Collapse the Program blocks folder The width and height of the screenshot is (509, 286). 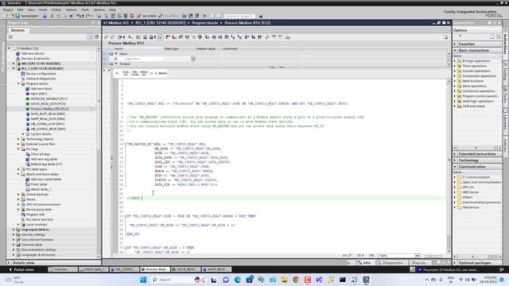(x=18, y=83)
